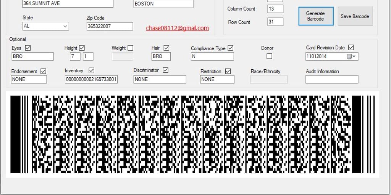Toggle the Card Revision Date checkbox
This screenshot has width=391, height=195.
click(351, 48)
